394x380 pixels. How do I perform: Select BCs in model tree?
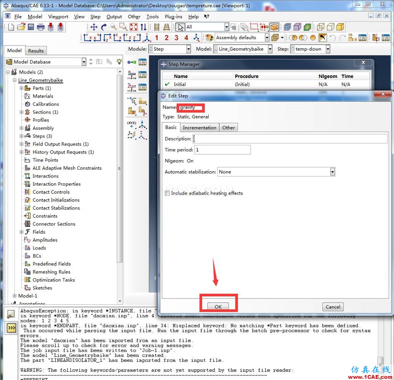pos(37,256)
